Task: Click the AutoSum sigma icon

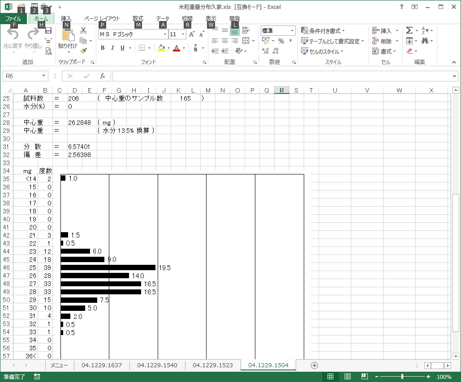Action: click(409, 30)
